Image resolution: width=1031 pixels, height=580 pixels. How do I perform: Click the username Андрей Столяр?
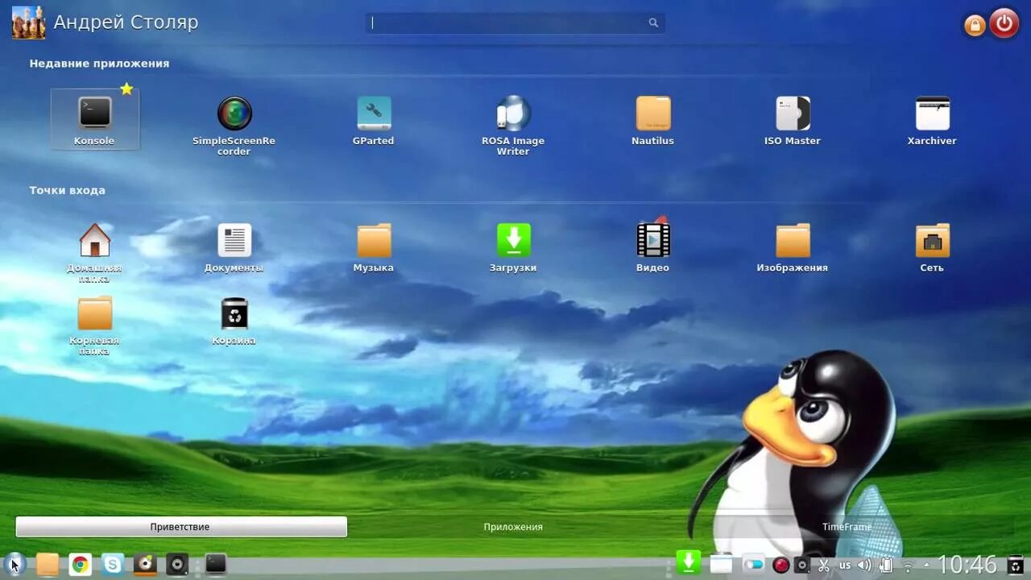126,23
